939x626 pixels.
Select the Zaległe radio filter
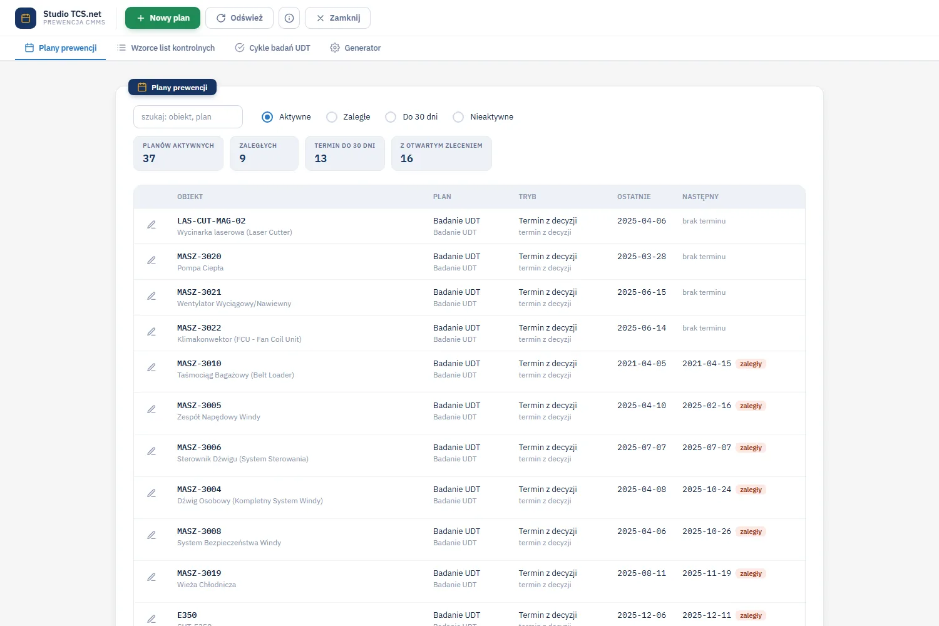click(x=332, y=117)
